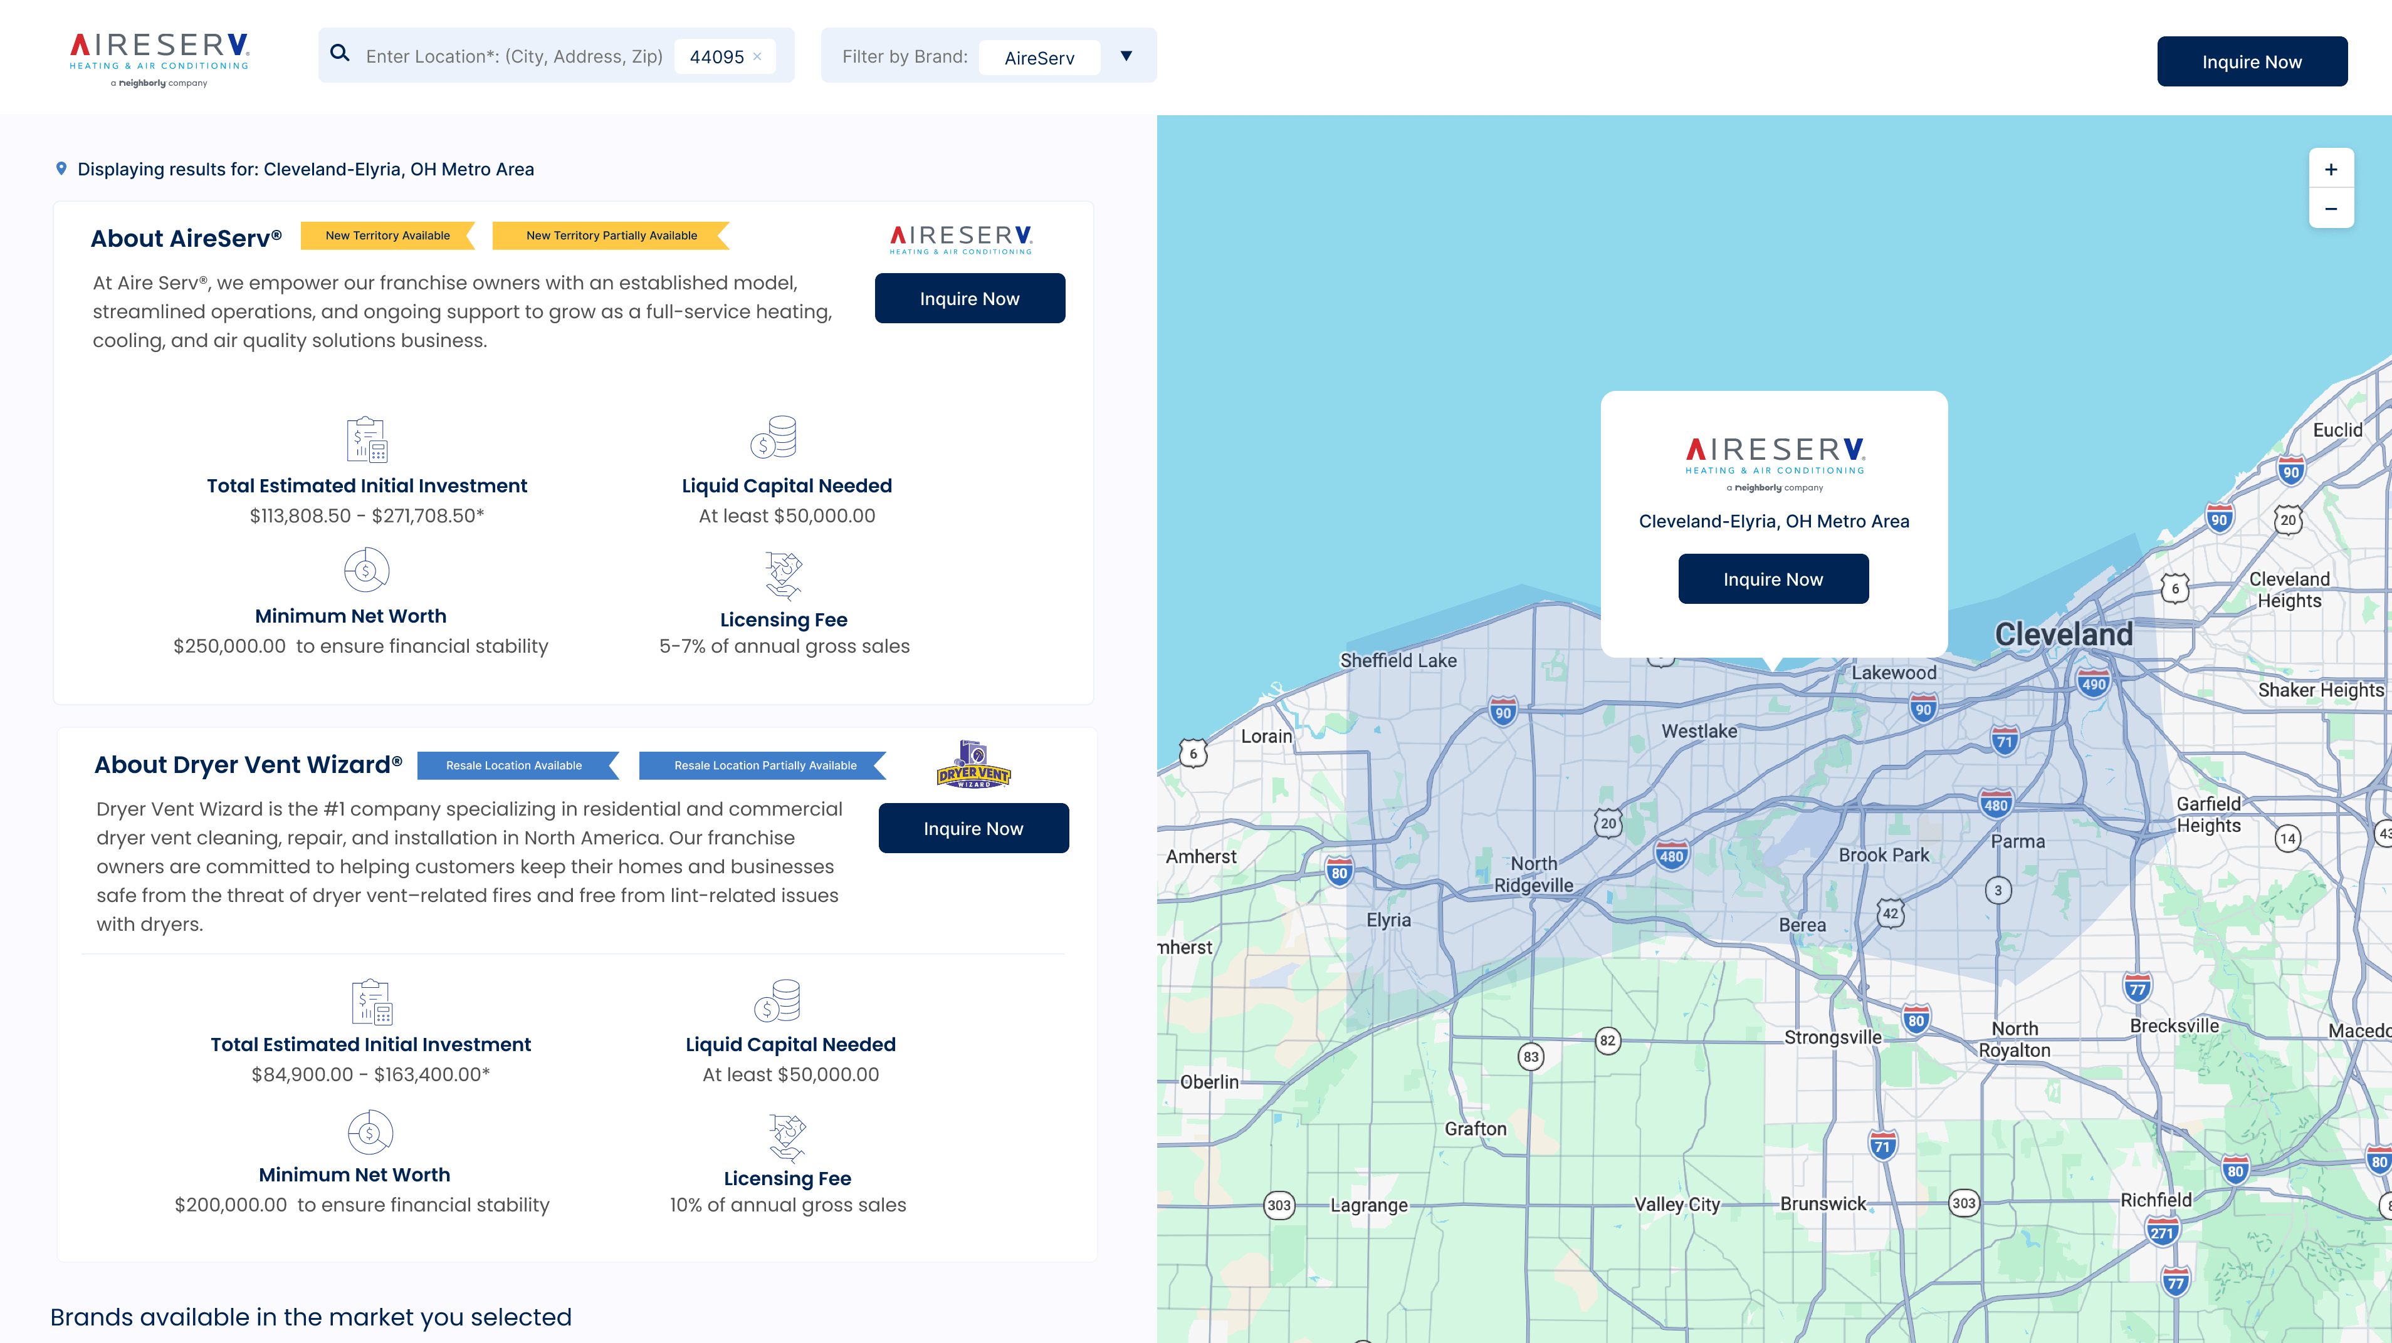Zoom in on the map
This screenshot has width=2392, height=1343.
[x=2331, y=169]
